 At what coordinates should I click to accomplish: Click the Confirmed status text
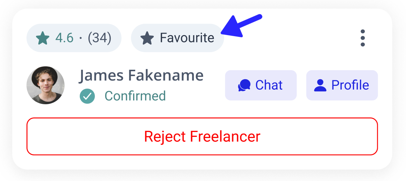coord(135,96)
